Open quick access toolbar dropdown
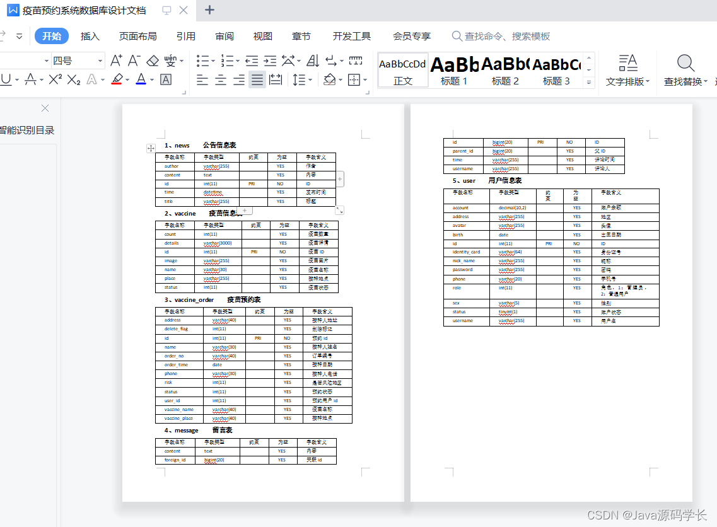717x527 pixels. click(19, 36)
